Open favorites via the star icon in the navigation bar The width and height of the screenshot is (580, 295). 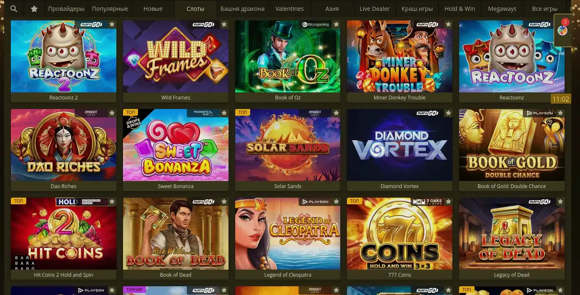pos(34,9)
